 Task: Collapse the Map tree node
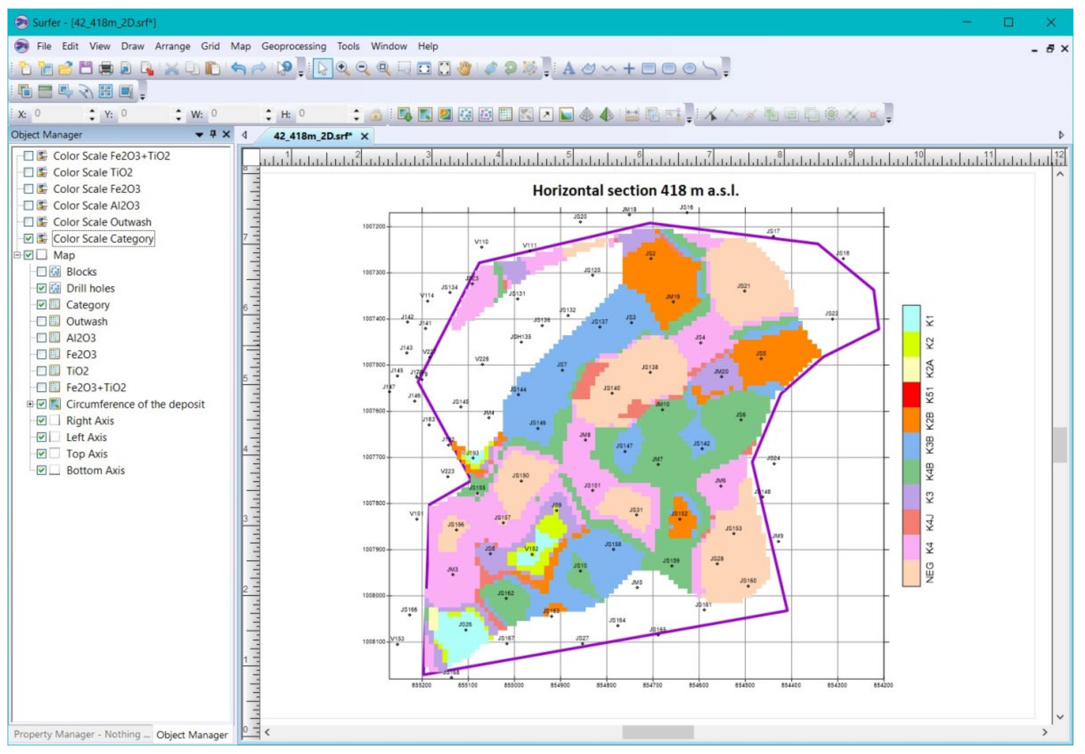click(x=17, y=255)
